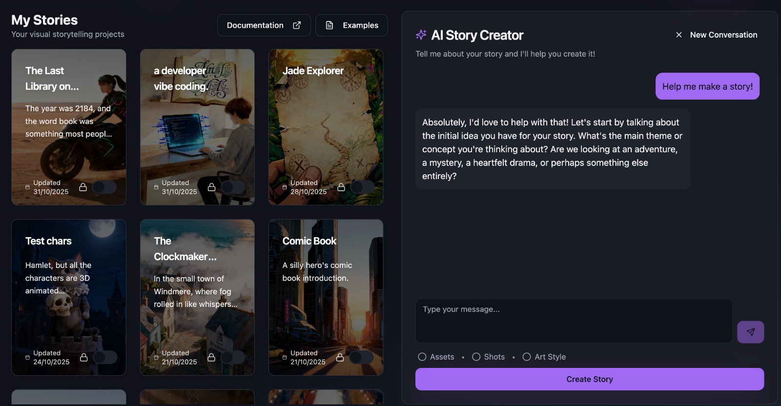Image resolution: width=781 pixels, height=406 pixels.
Task: Click the paper-plane send message icon
Action: 751,332
